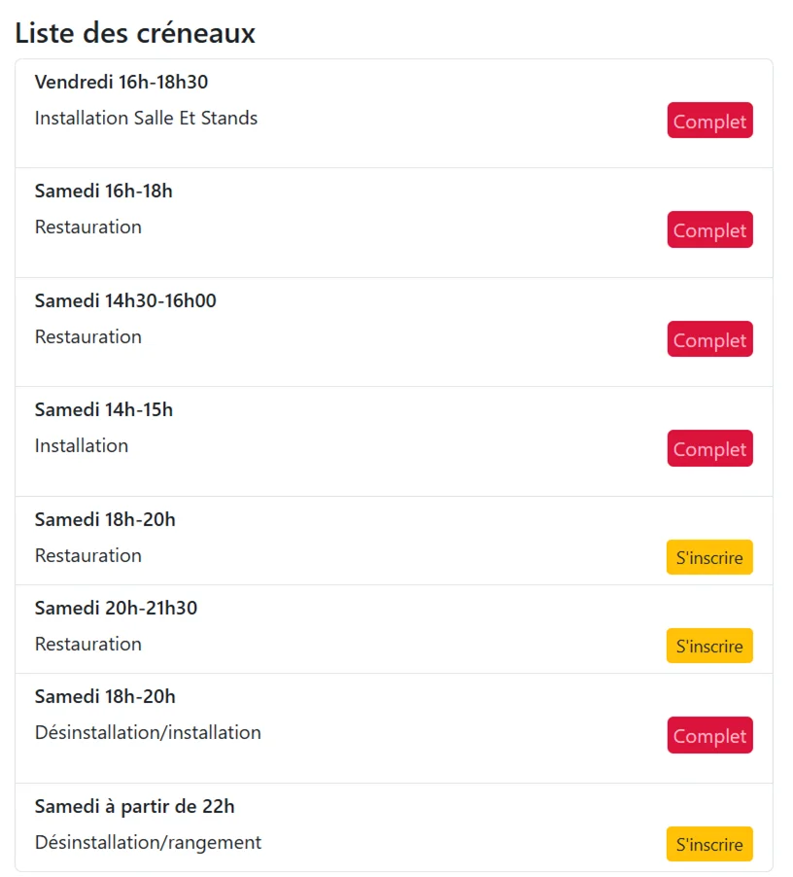Click Complet button for Samedi 16h-18h slot
Image resolution: width=793 pixels, height=877 pixels.
709,229
